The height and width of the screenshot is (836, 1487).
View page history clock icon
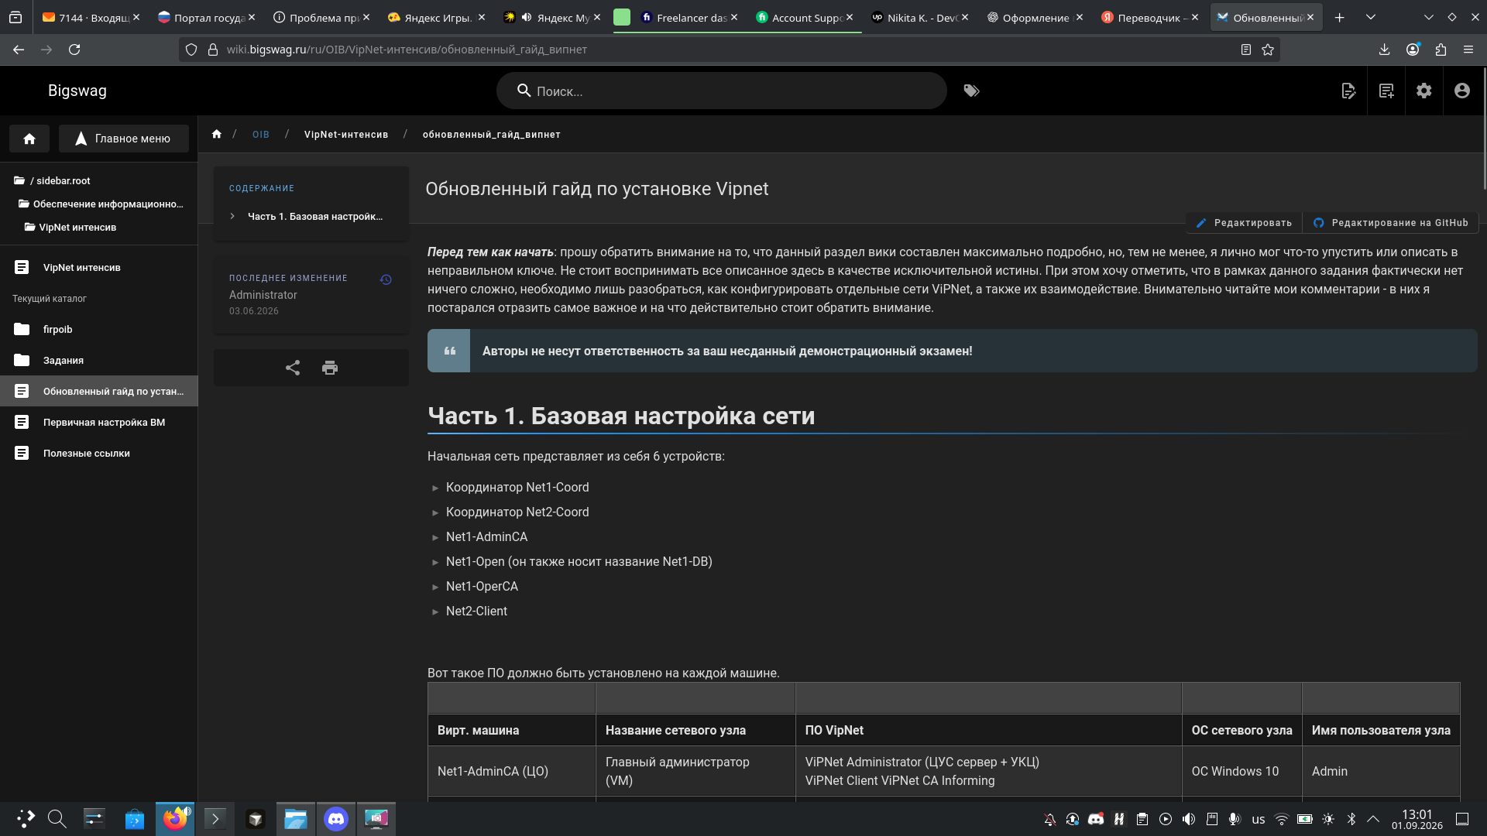click(x=386, y=279)
